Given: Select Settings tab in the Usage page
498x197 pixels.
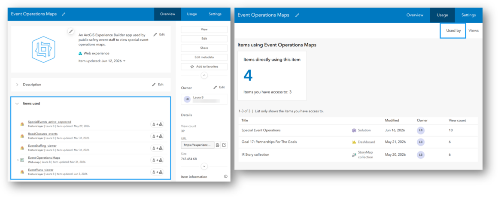Looking at the screenshot, I should click(468, 15).
